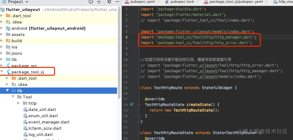Click the Project panel vertical scrollbar
The width and height of the screenshot is (293, 140).
point(119,53)
